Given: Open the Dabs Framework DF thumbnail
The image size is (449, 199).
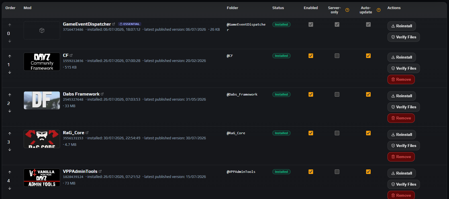Looking at the screenshot, I should (x=42, y=100).
